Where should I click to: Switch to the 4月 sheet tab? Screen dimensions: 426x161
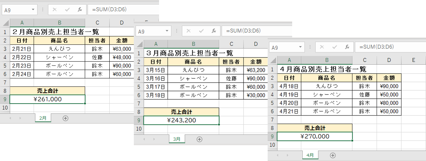coord(310,155)
